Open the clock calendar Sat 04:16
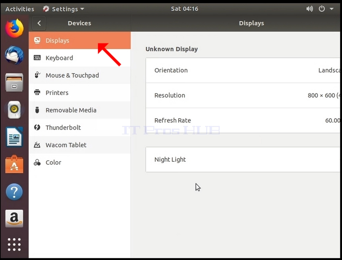Screen dimensions: 342x260 pos(185,9)
